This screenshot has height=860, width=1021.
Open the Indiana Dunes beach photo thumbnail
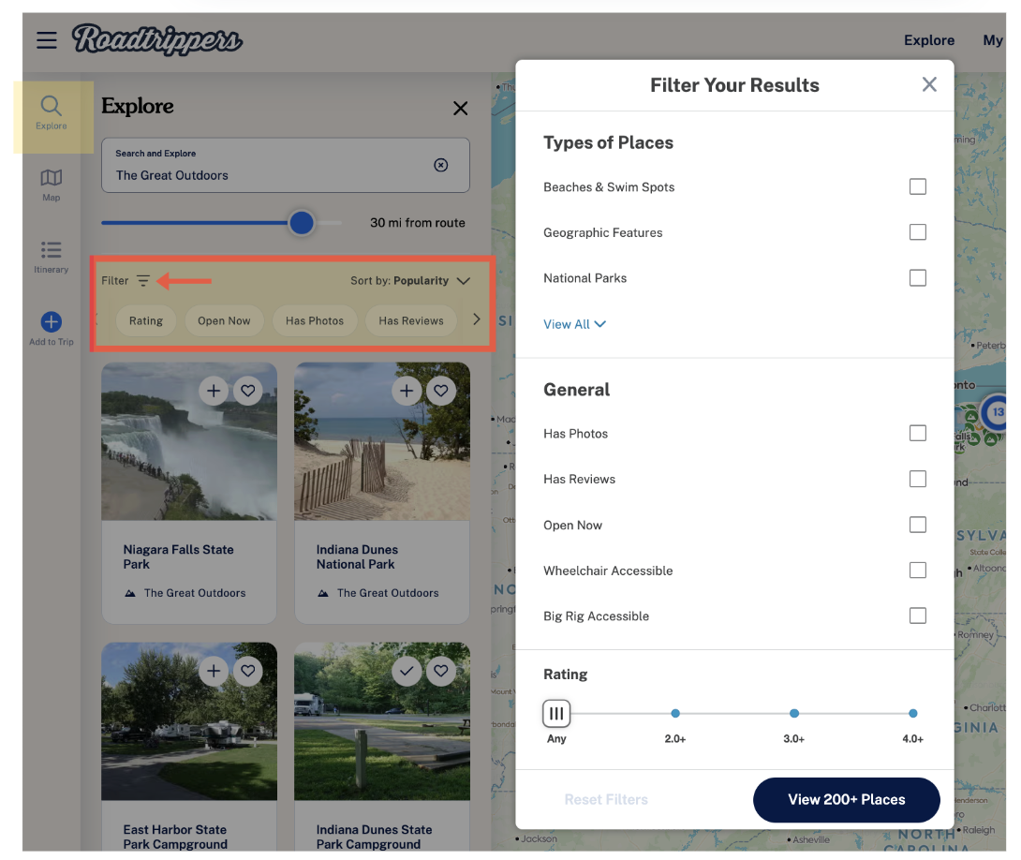[382, 441]
